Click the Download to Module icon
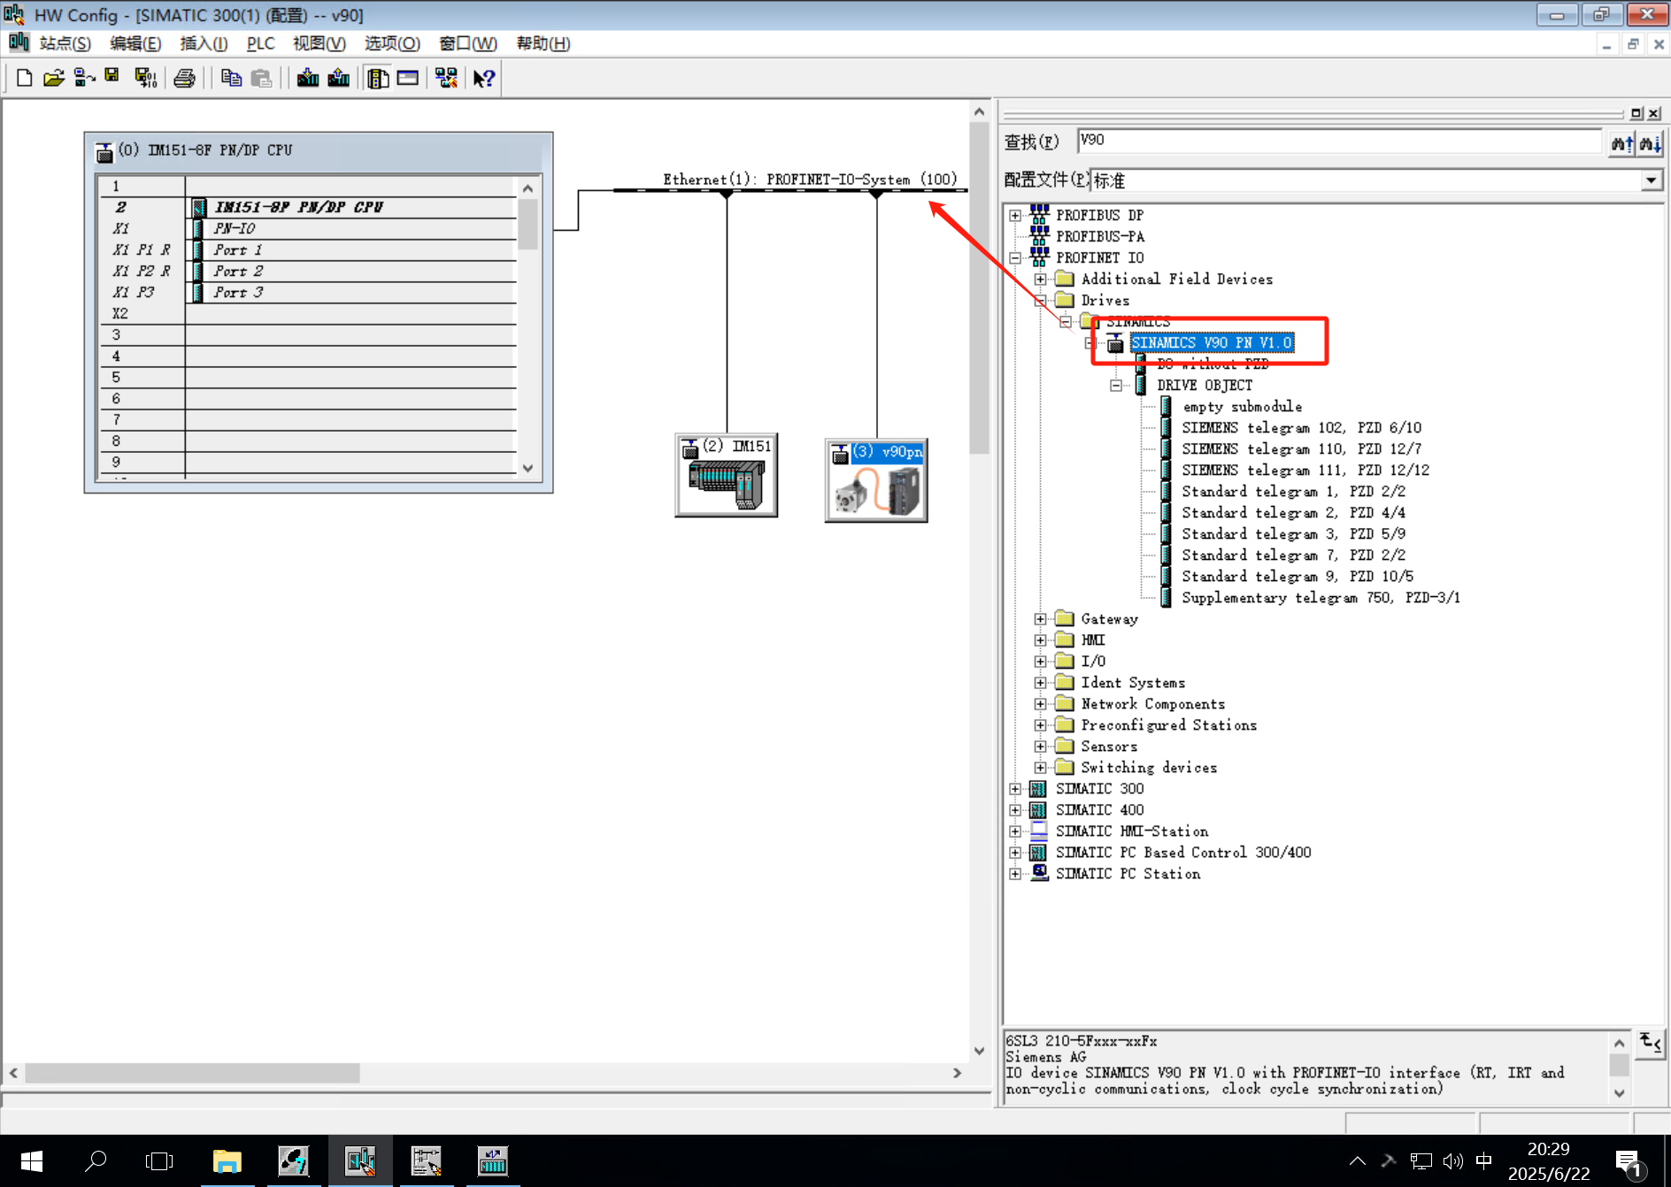1671x1187 pixels. click(308, 78)
